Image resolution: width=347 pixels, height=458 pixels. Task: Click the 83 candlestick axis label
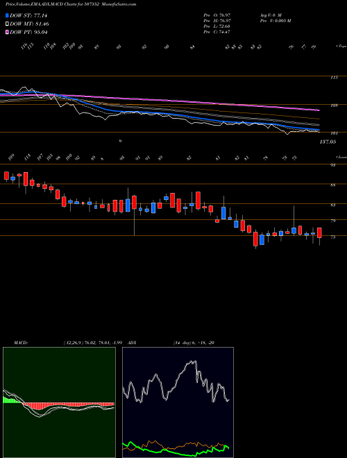pos(335,205)
